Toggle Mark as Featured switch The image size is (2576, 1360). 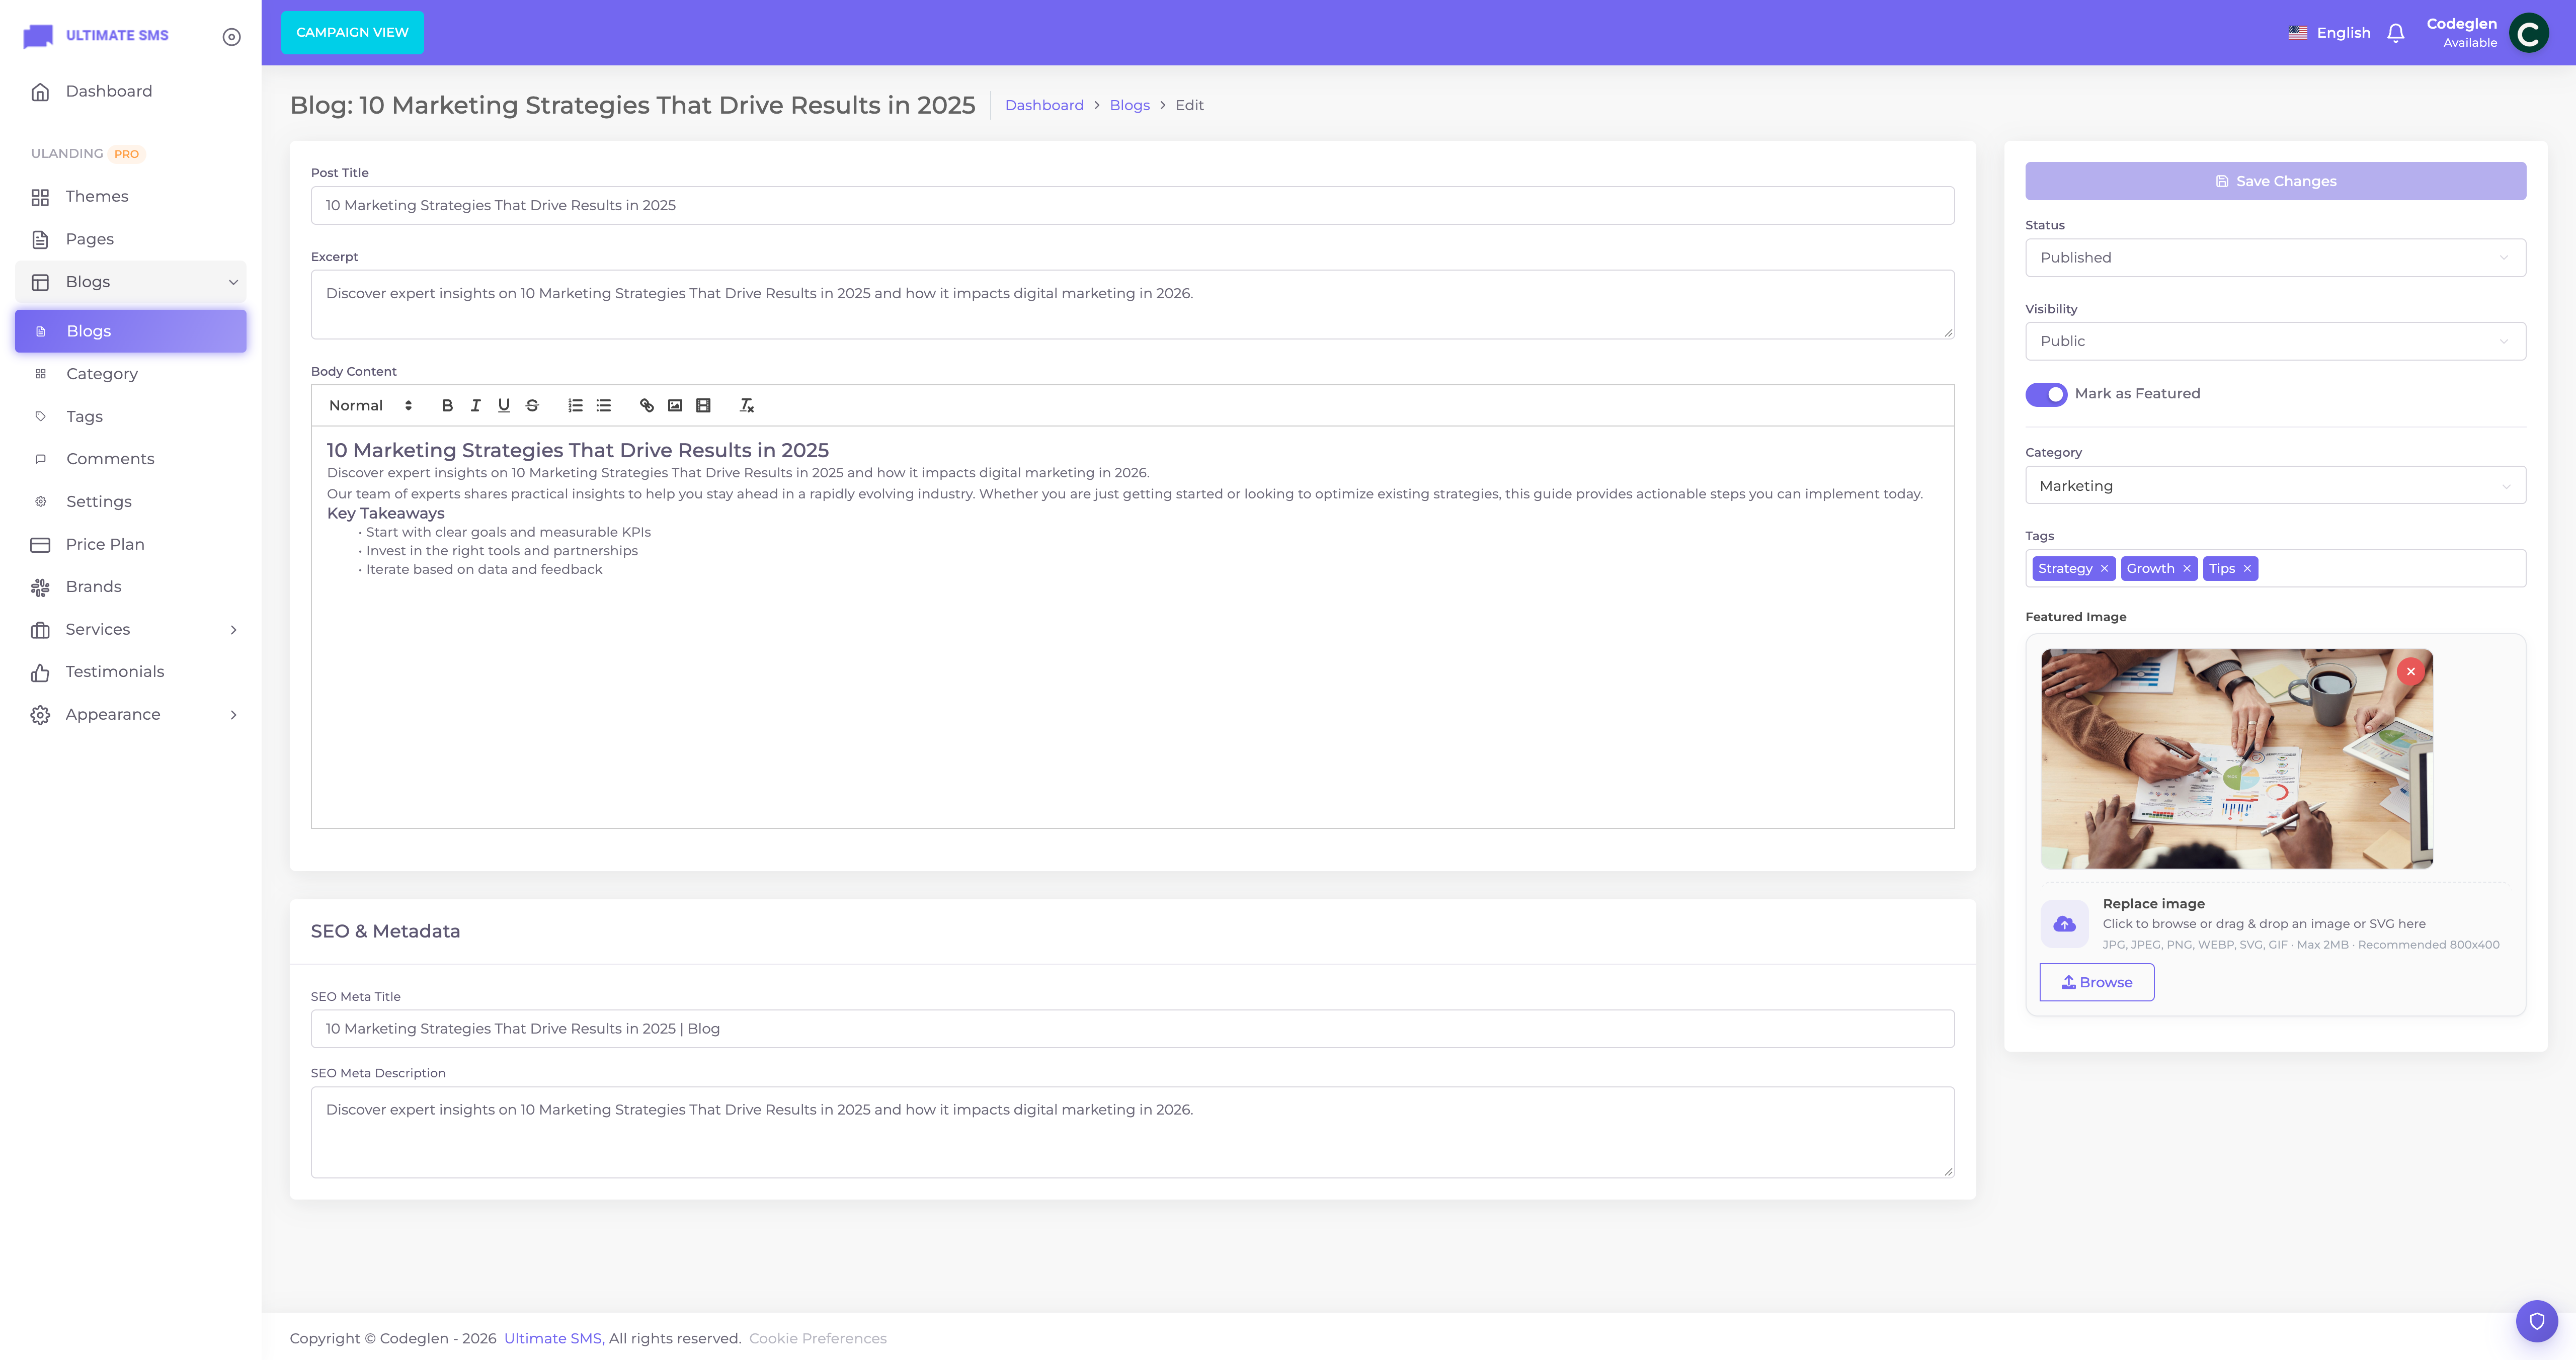(x=2046, y=394)
